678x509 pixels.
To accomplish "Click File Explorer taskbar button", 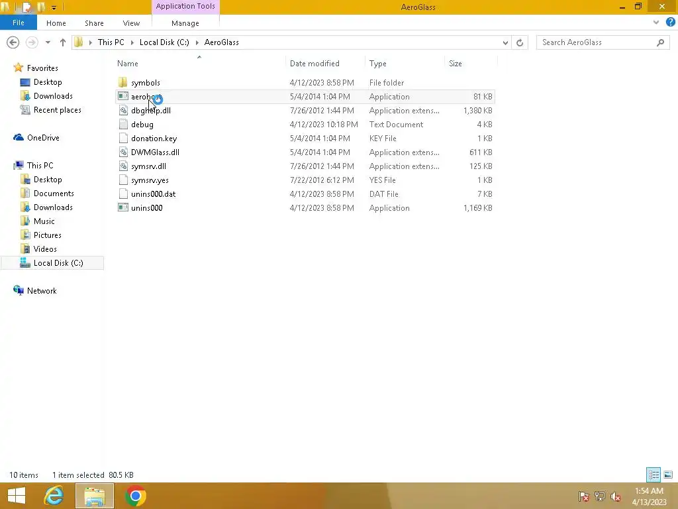I will click(94, 496).
